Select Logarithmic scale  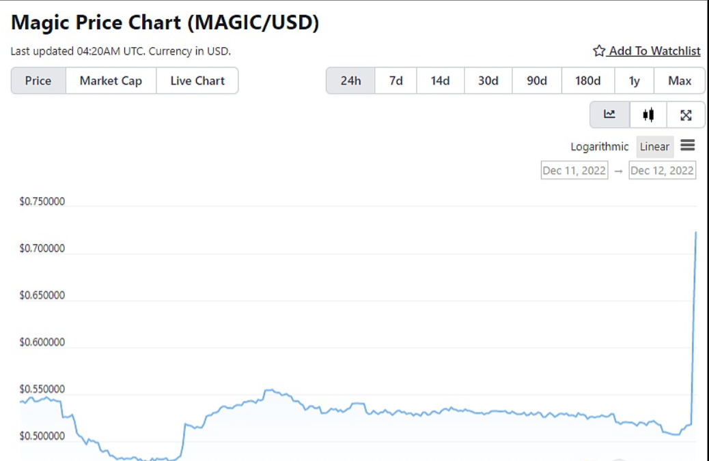tap(599, 147)
